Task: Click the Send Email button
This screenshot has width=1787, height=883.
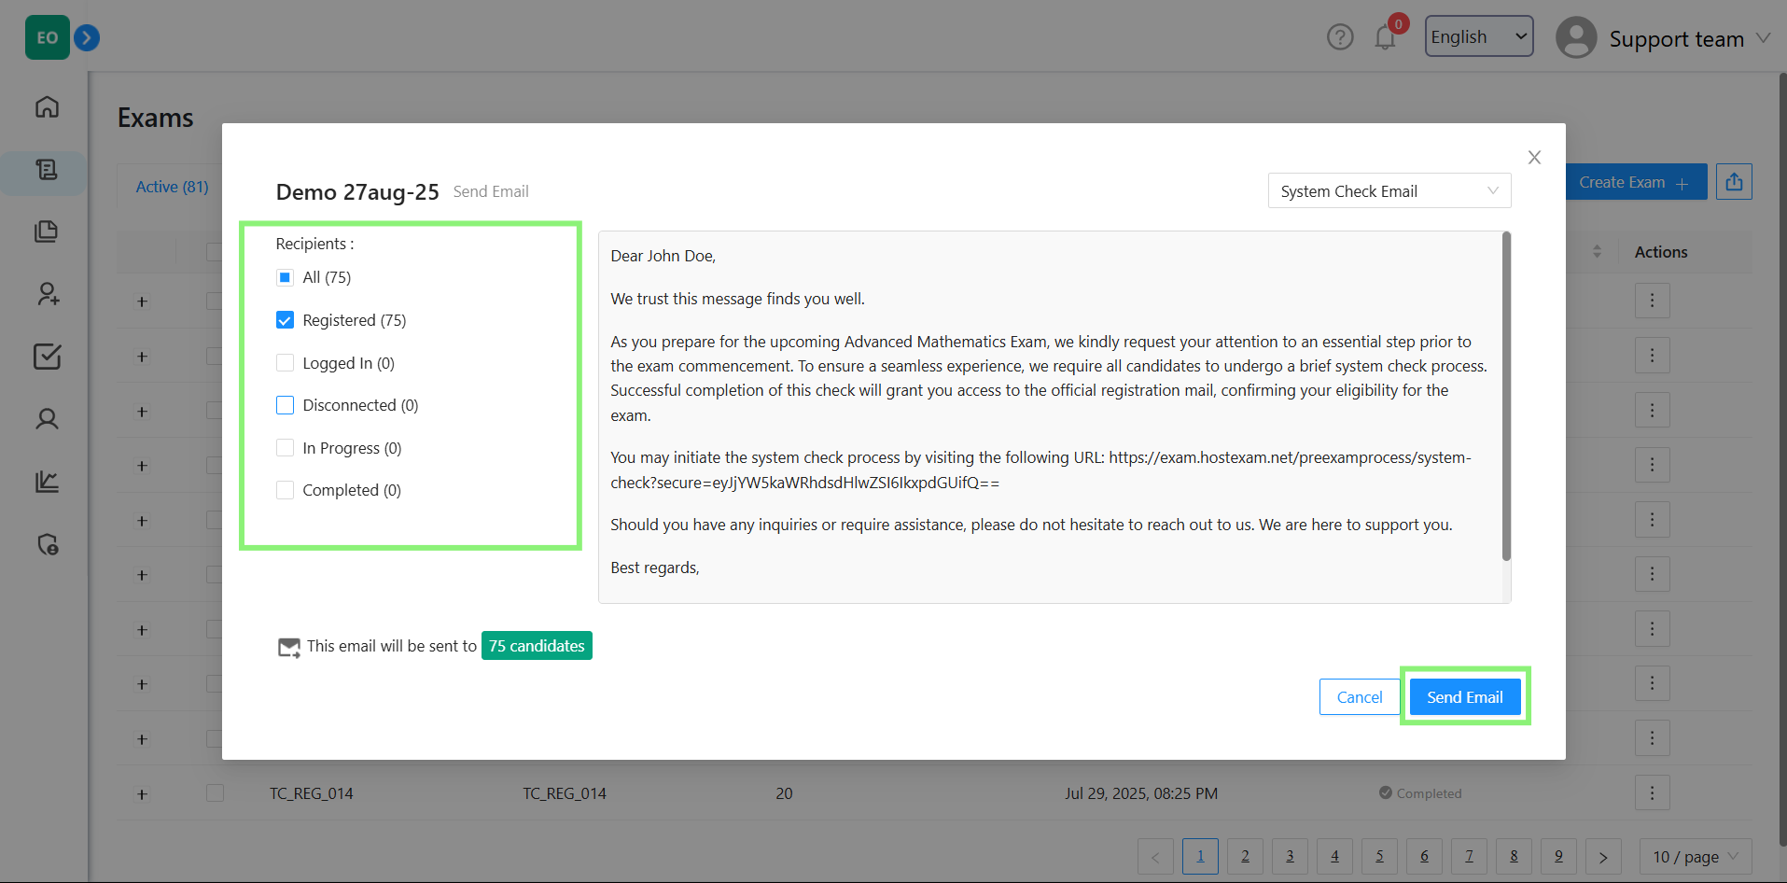Action: [x=1464, y=697]
